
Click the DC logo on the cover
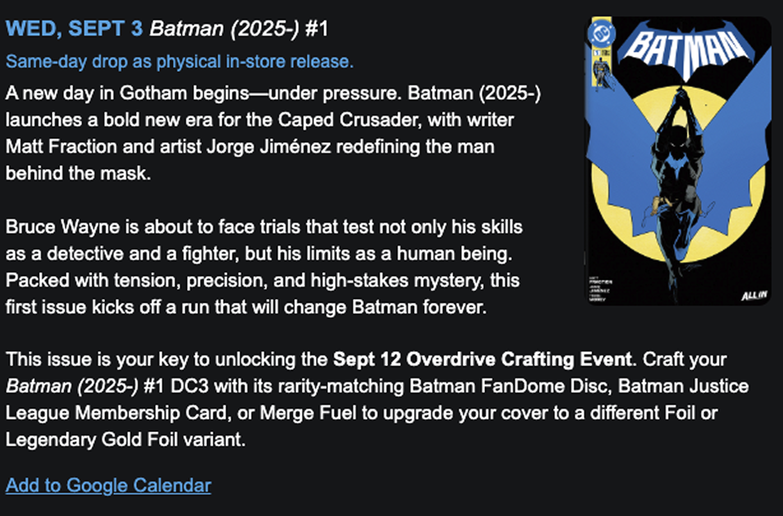(603, 31)
